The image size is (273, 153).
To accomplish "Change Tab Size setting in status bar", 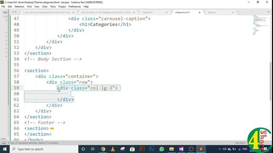I will point(240,143).
